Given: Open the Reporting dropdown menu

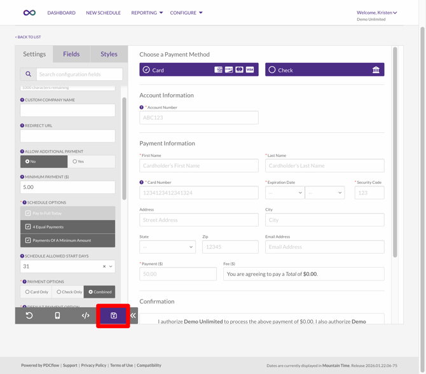Looking at the screenshot, I should point(147,13).
